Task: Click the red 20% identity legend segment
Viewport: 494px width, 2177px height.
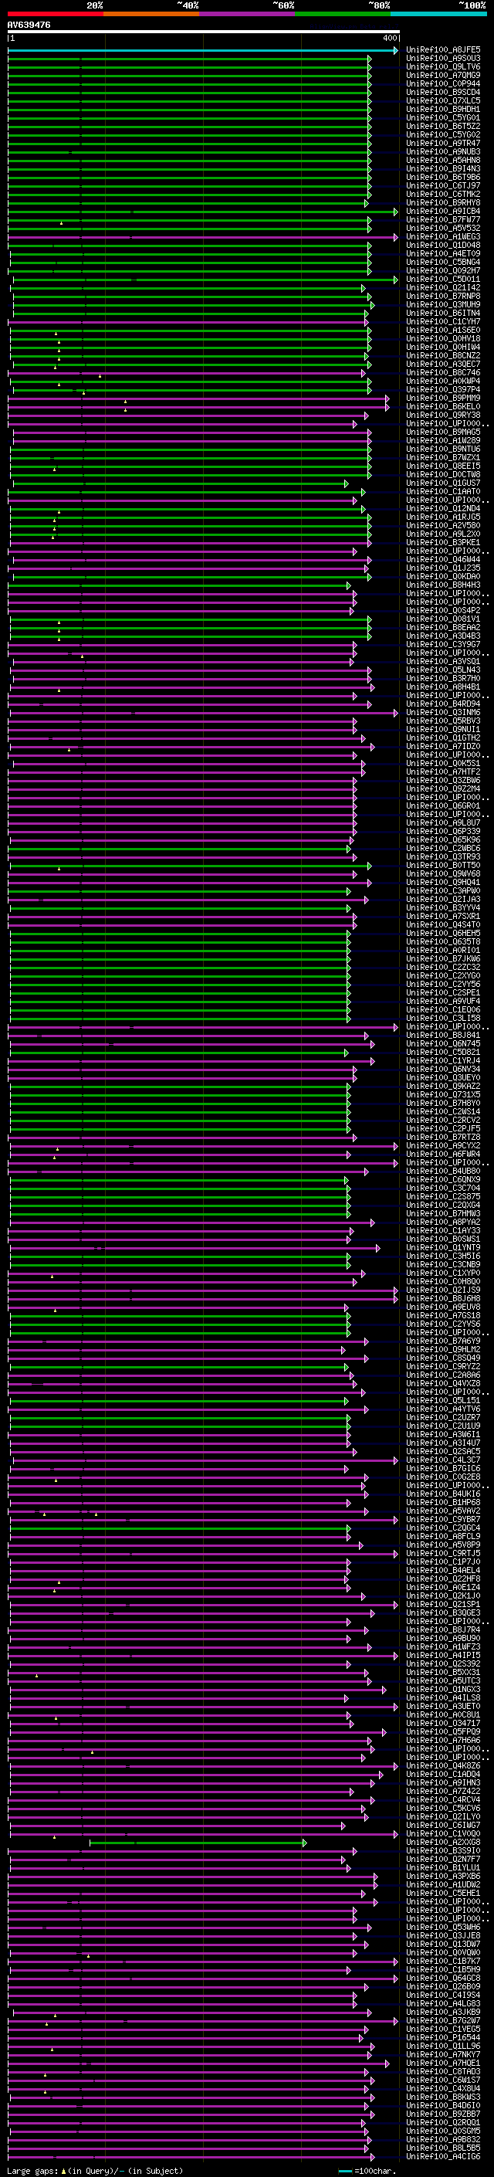Action: [x=55, y=14]
